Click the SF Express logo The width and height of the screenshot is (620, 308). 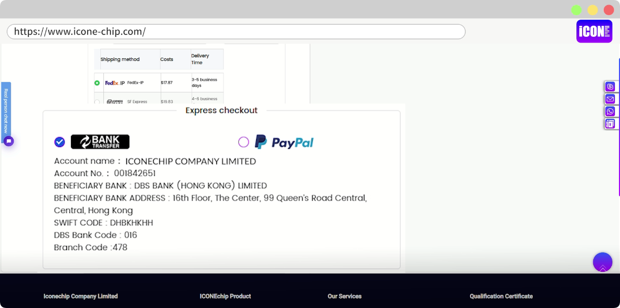click(x=115, y=101)
